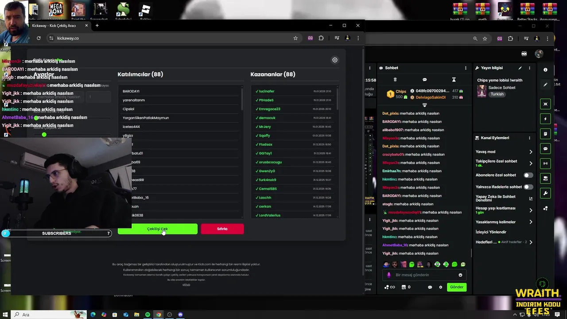The height and width of the screenshot is (319, 567).
Task: Click İzleyici Yönlendir option
Action: pyautogui.click(x=491, y=232)
